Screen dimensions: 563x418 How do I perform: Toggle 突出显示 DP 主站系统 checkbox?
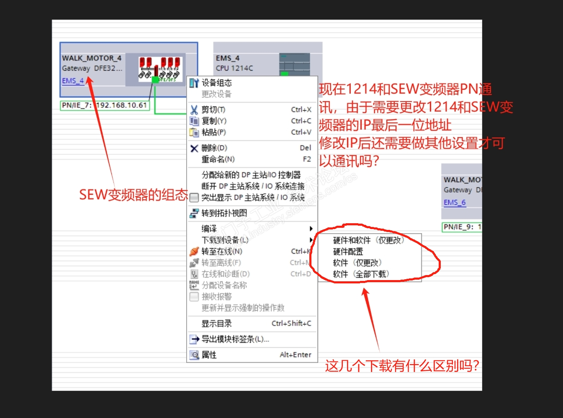pos(194,198)
